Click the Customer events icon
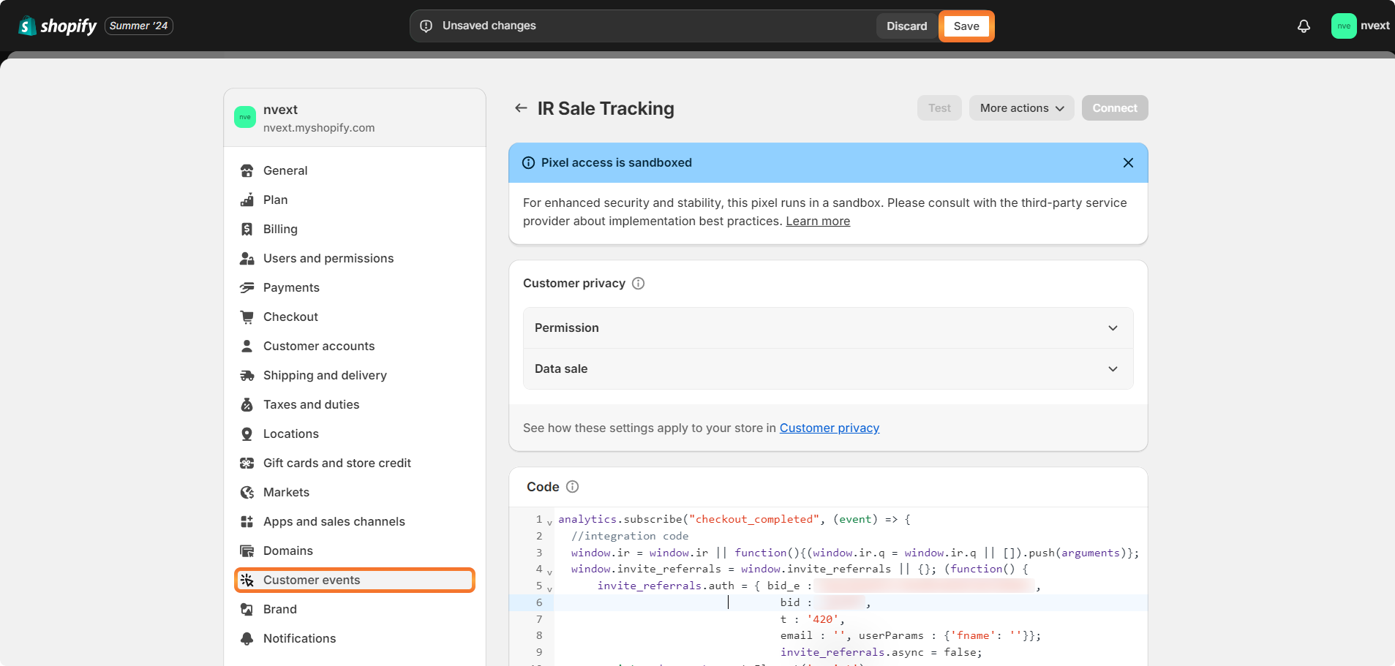The width and height of the screenshot is (1395, 666). pyautogui.click(x=247, y=580)
